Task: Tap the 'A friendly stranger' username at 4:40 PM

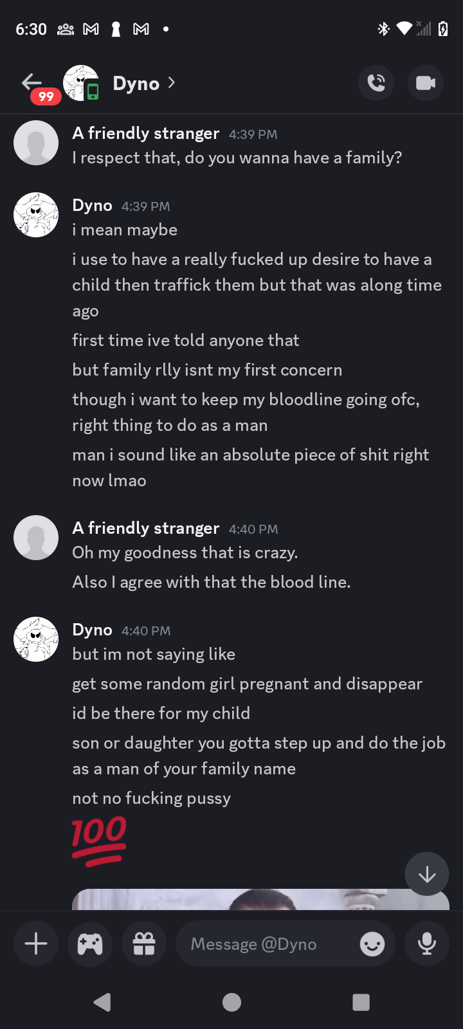Action: coord(146,528)
